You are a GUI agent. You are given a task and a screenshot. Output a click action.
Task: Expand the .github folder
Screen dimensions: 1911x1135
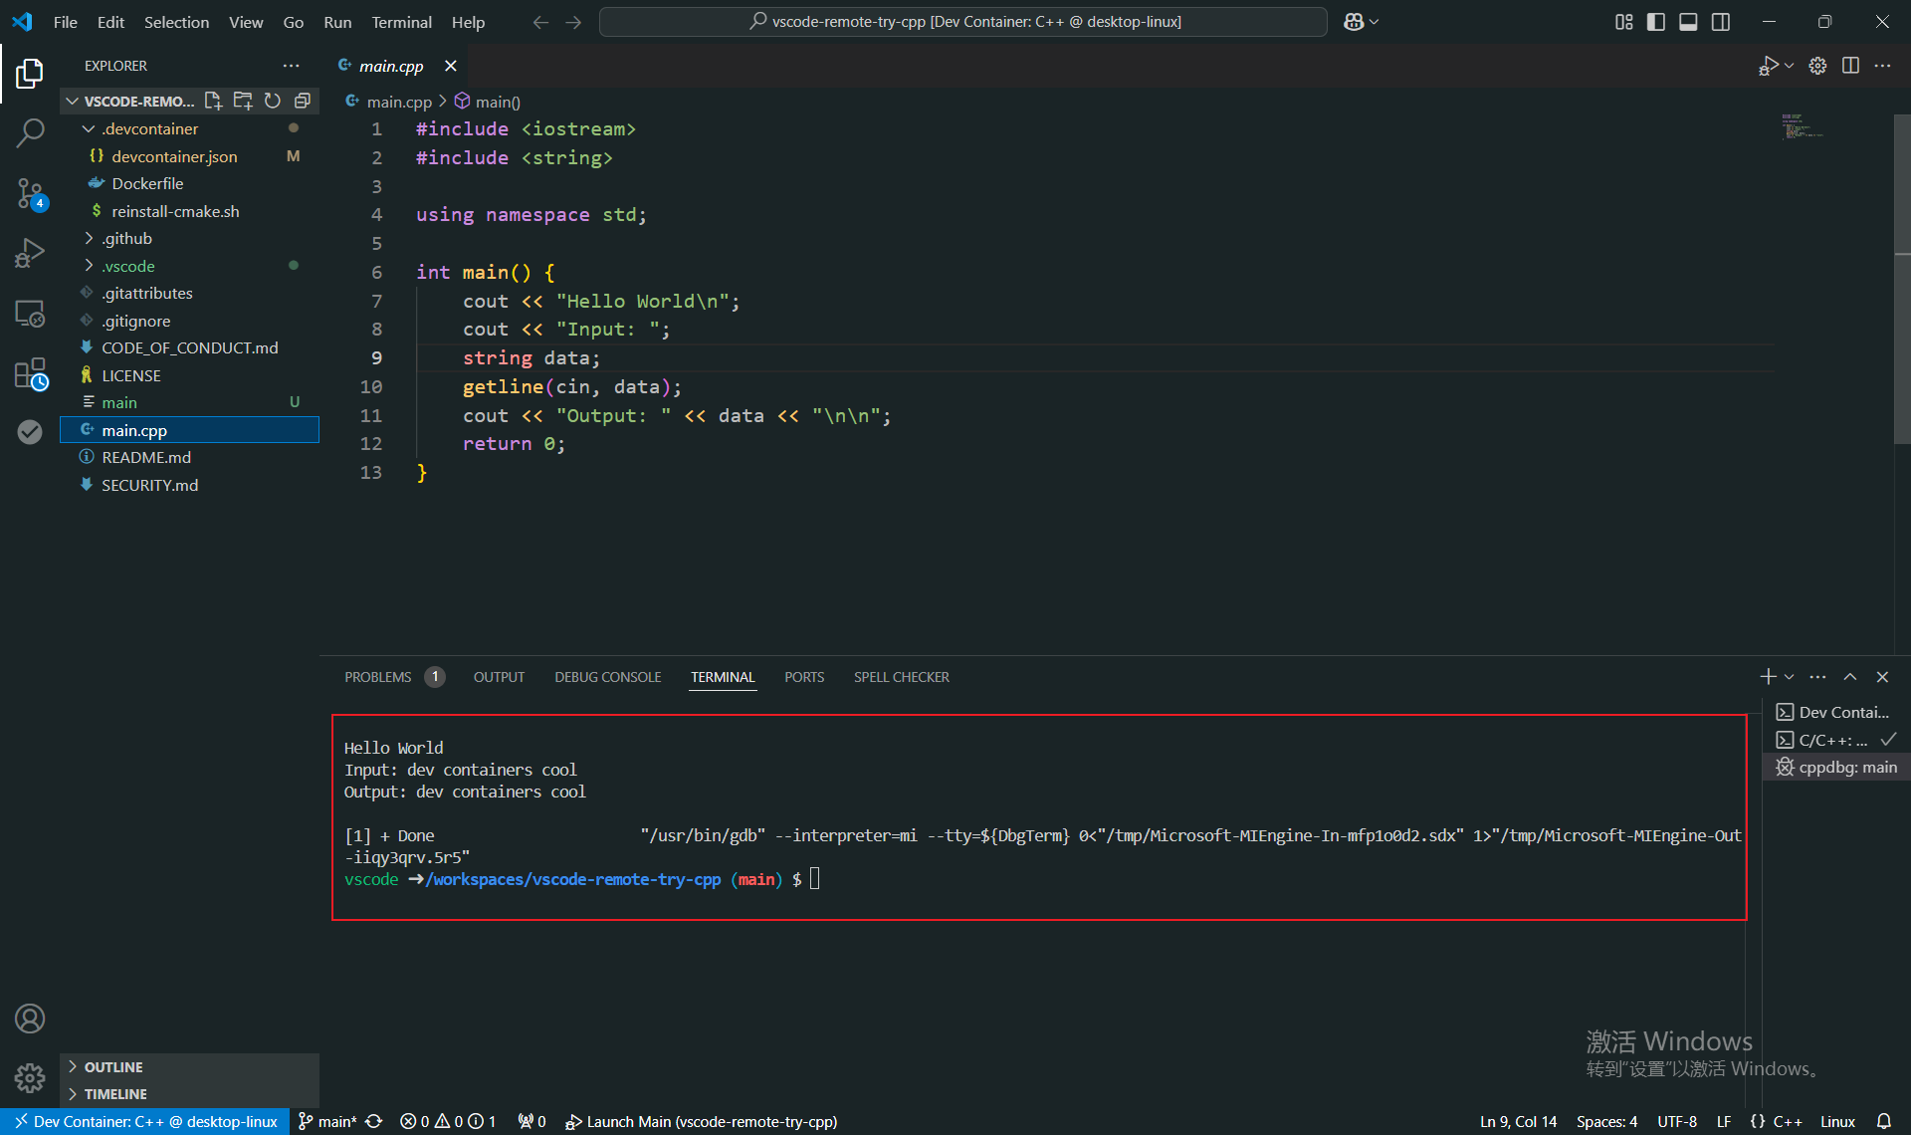tap(126, 239)
